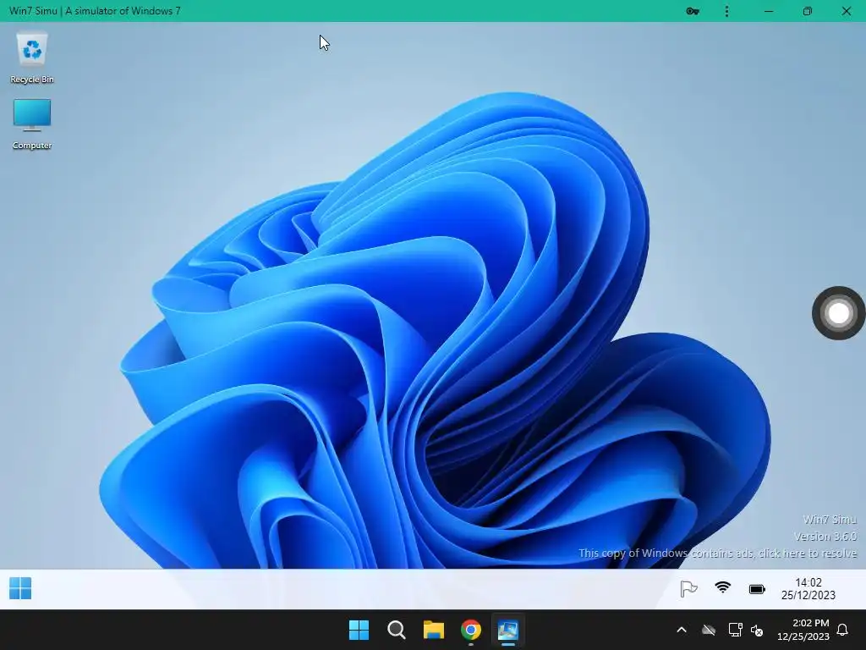866x650 pixels.
Task: Open the Recycle Bin desktop icon
Action: click(x=32, y=58)
